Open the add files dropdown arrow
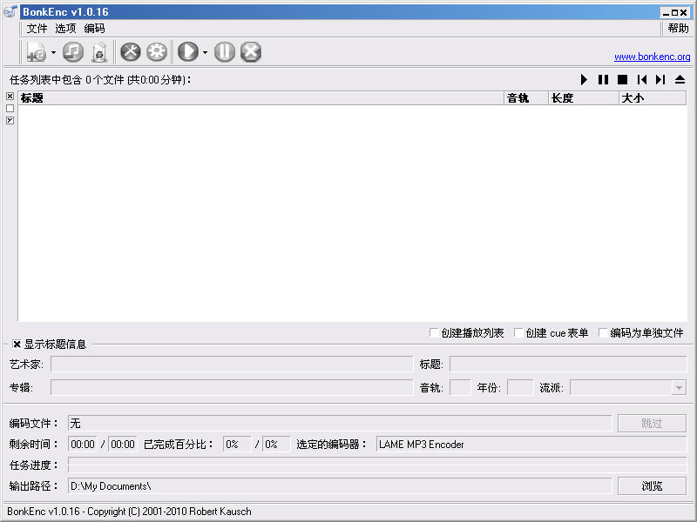This screenshot has width=697, height=522. pos(54,52)
